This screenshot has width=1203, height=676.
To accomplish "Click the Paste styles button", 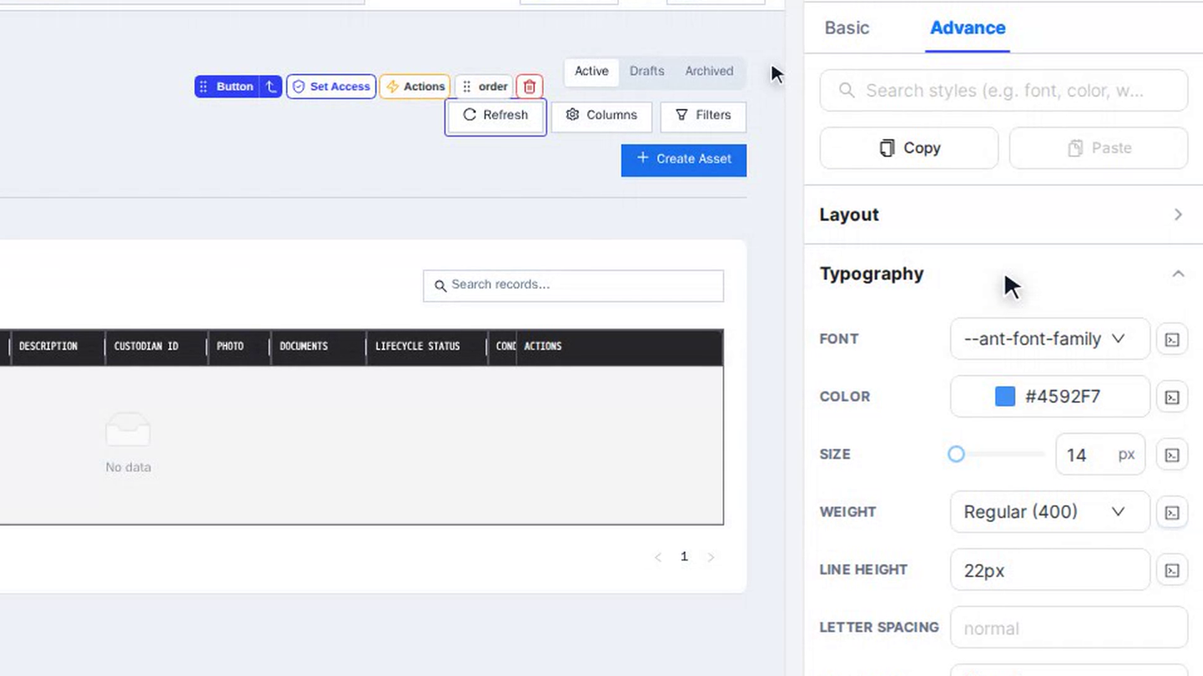I will pos(1098,148).
